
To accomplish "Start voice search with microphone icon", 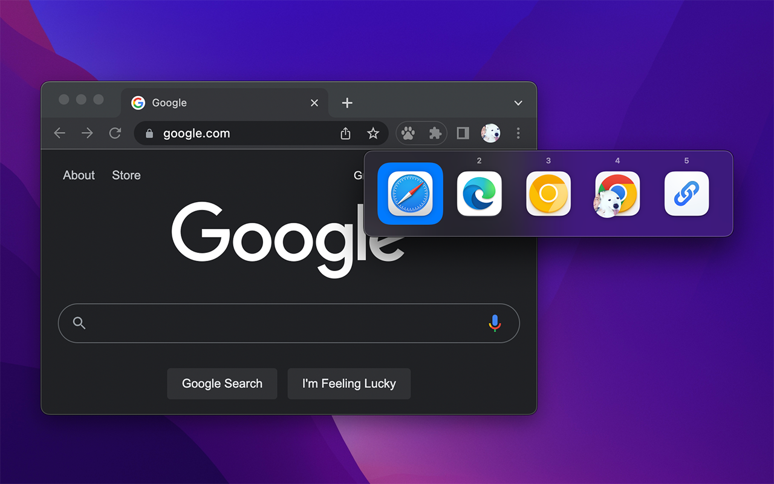I will click(495, 323).
